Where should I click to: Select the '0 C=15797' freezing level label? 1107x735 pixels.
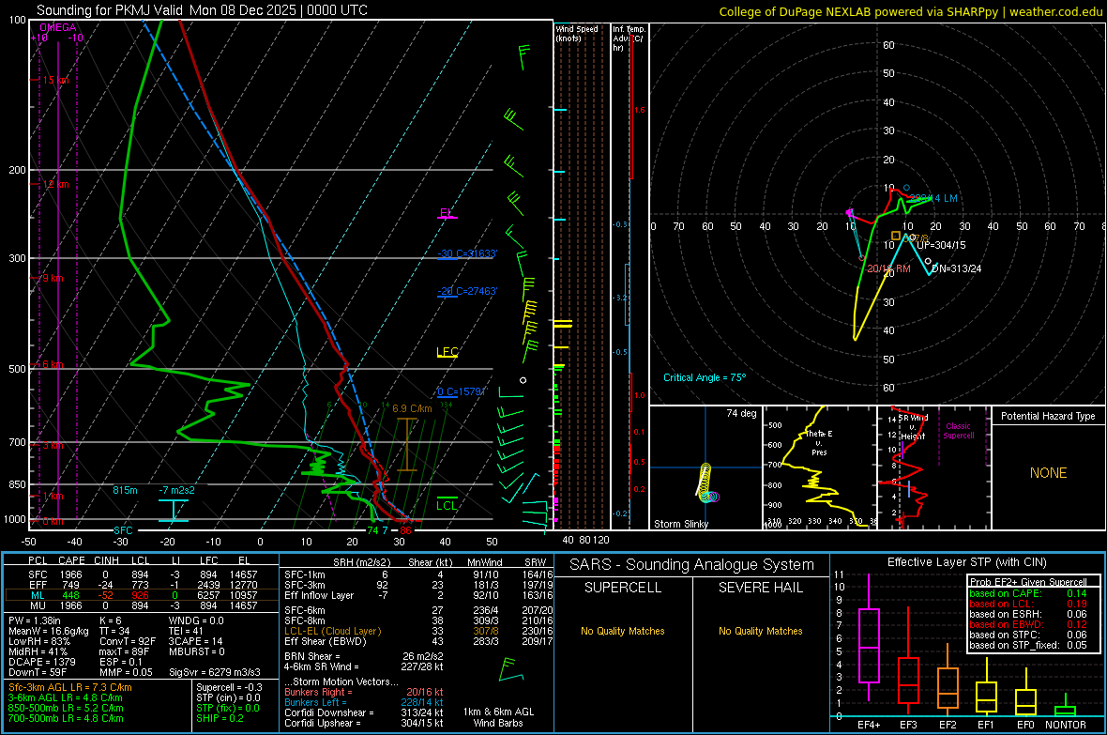point(463,391)
